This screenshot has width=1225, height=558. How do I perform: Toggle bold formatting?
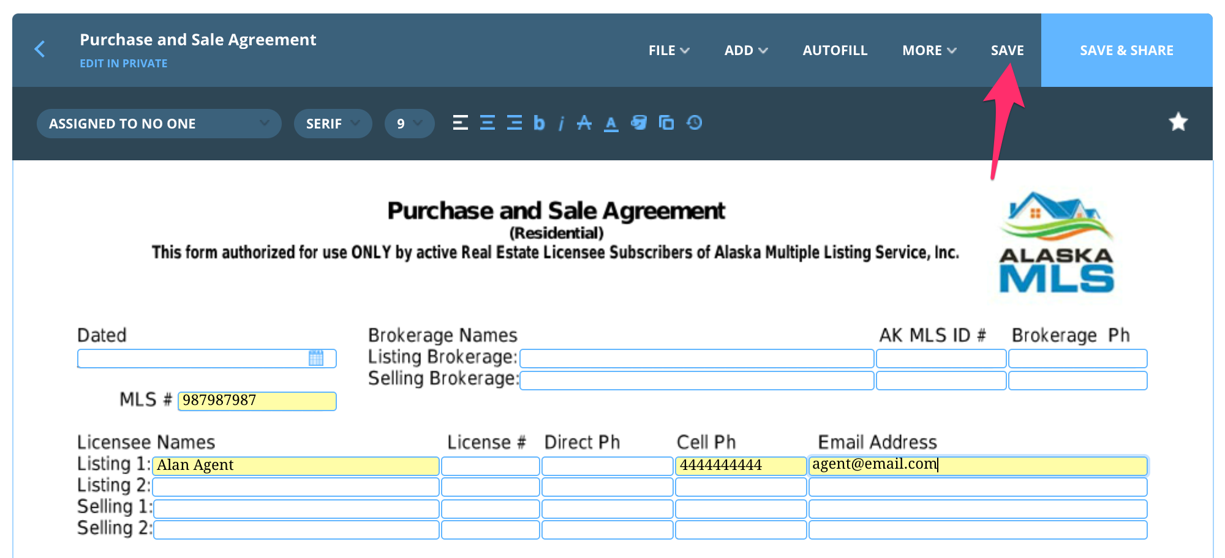pyautogui.click(x=539, y=123)
